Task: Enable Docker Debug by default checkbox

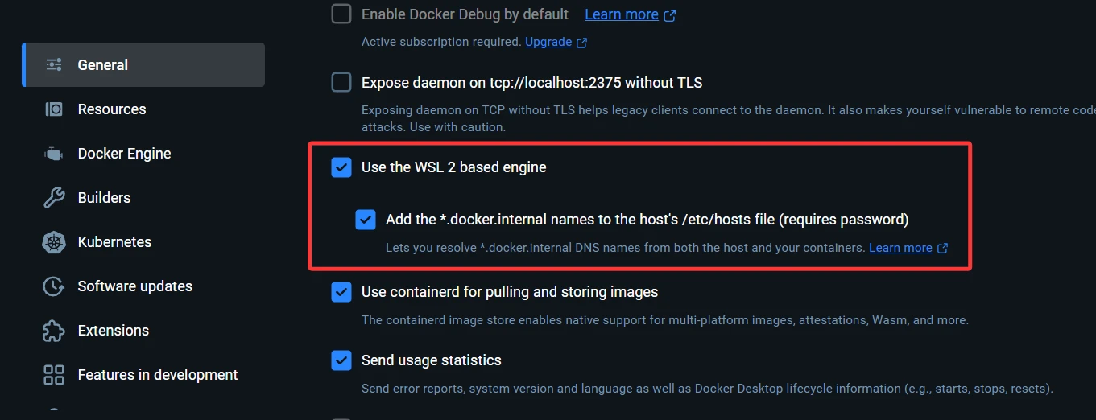Action: 341,14
